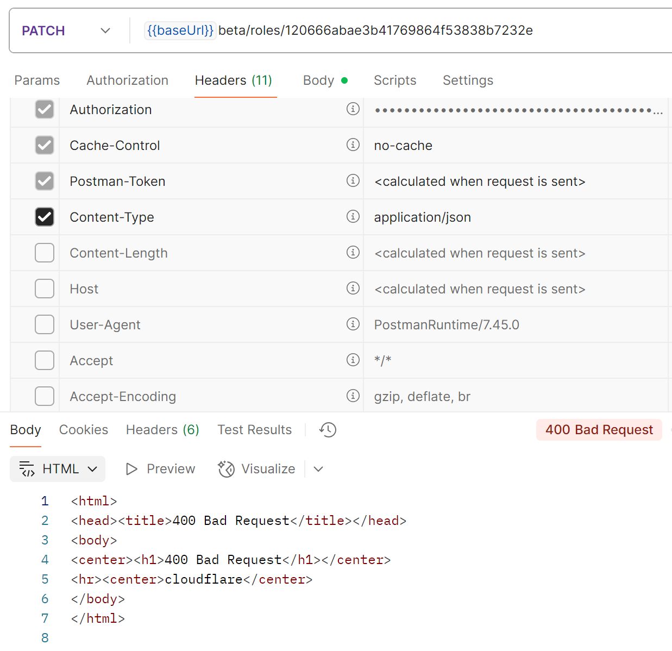Enable the Accept-Encoding header checkbox
The width and height of the screenshot is (672, 651).
(45, 396)
